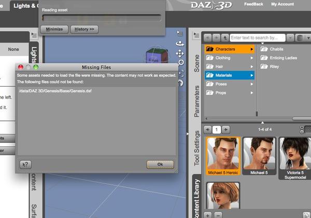Click the minus button below thumbnails
Image resolution: width=311 pixels, height=218 pixels.
point(218,215)
